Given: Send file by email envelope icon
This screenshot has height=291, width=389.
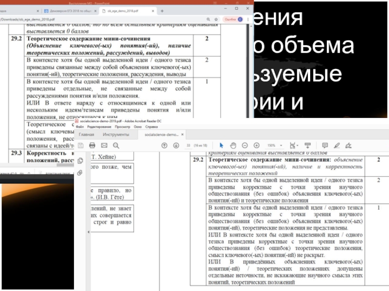Looking at the screenshot, I should (104, 145).
